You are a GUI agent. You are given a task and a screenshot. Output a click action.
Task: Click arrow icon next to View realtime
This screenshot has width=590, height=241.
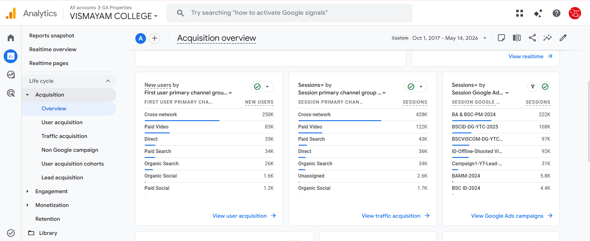pyautogui.click(x=550, y=56)
